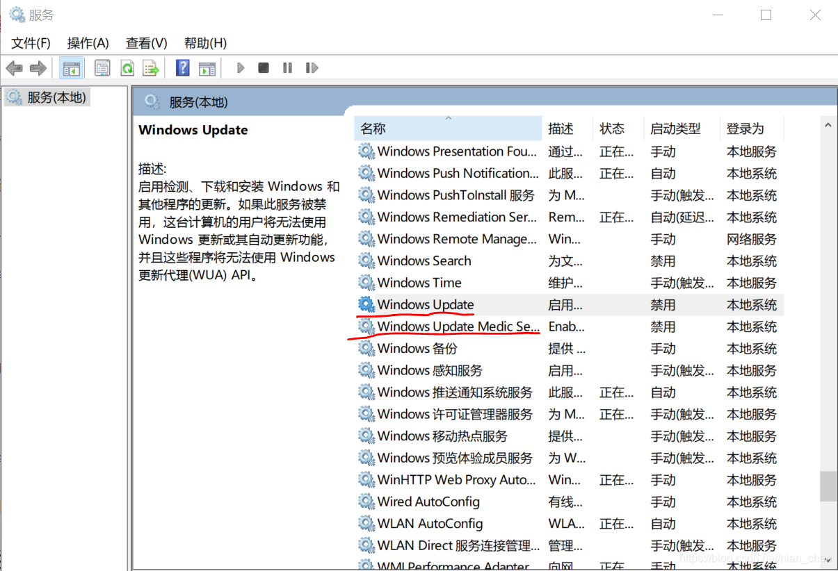The width and height of the screenshot is (838, 571).
Task: Click 正在... status of WinHTTP Web Proxy row
Action: 617,479
